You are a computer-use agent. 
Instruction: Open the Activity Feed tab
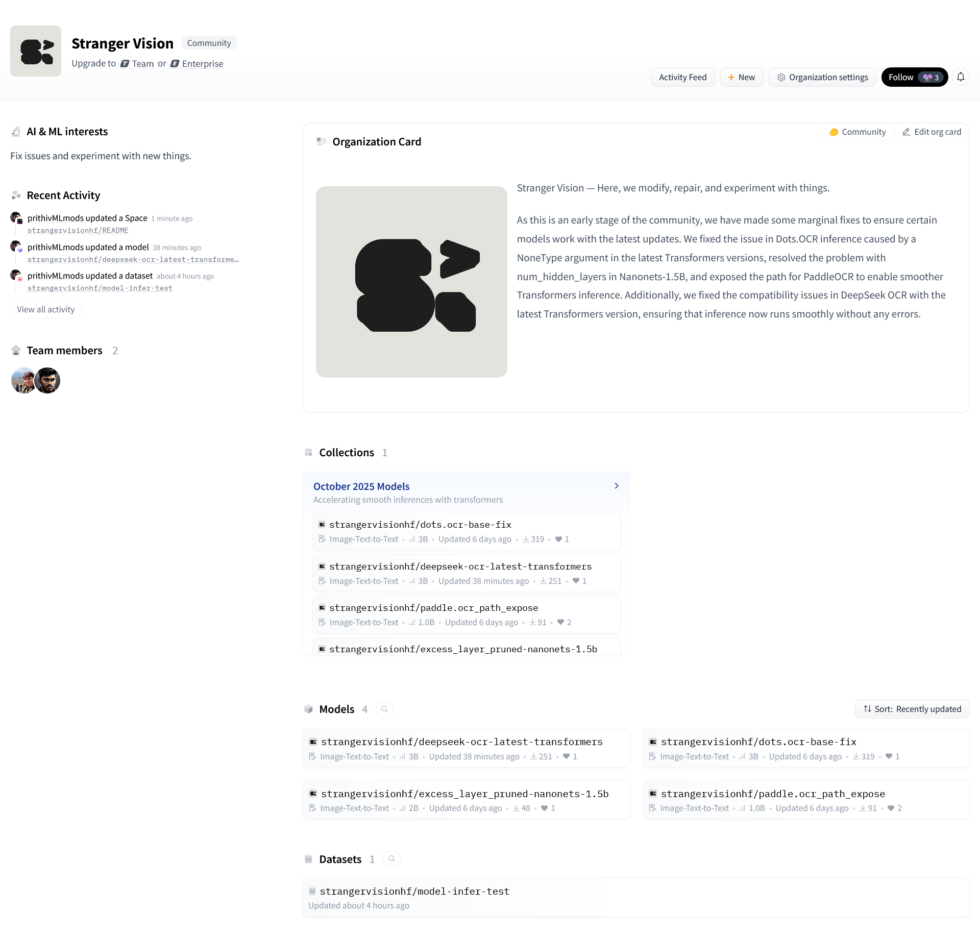tap(682, 77)
